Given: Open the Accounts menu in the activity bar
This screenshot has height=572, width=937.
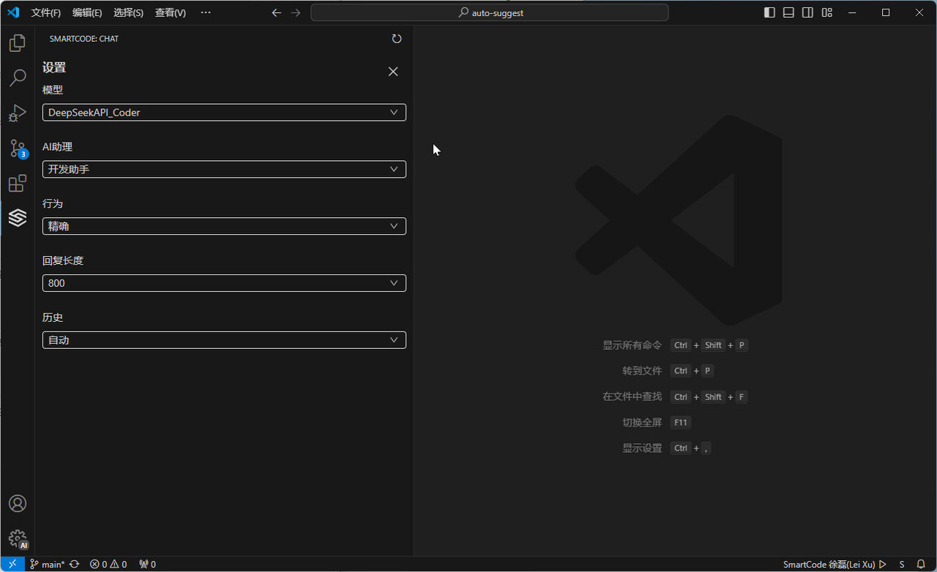Looking at the screenshot, I should pyautogui.click(x=17, y=503).
